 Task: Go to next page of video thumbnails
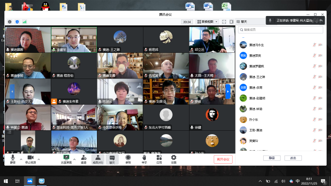(x=228, y=92)
